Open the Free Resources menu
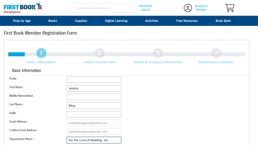258x145 pixels. [x=187, y=21]
